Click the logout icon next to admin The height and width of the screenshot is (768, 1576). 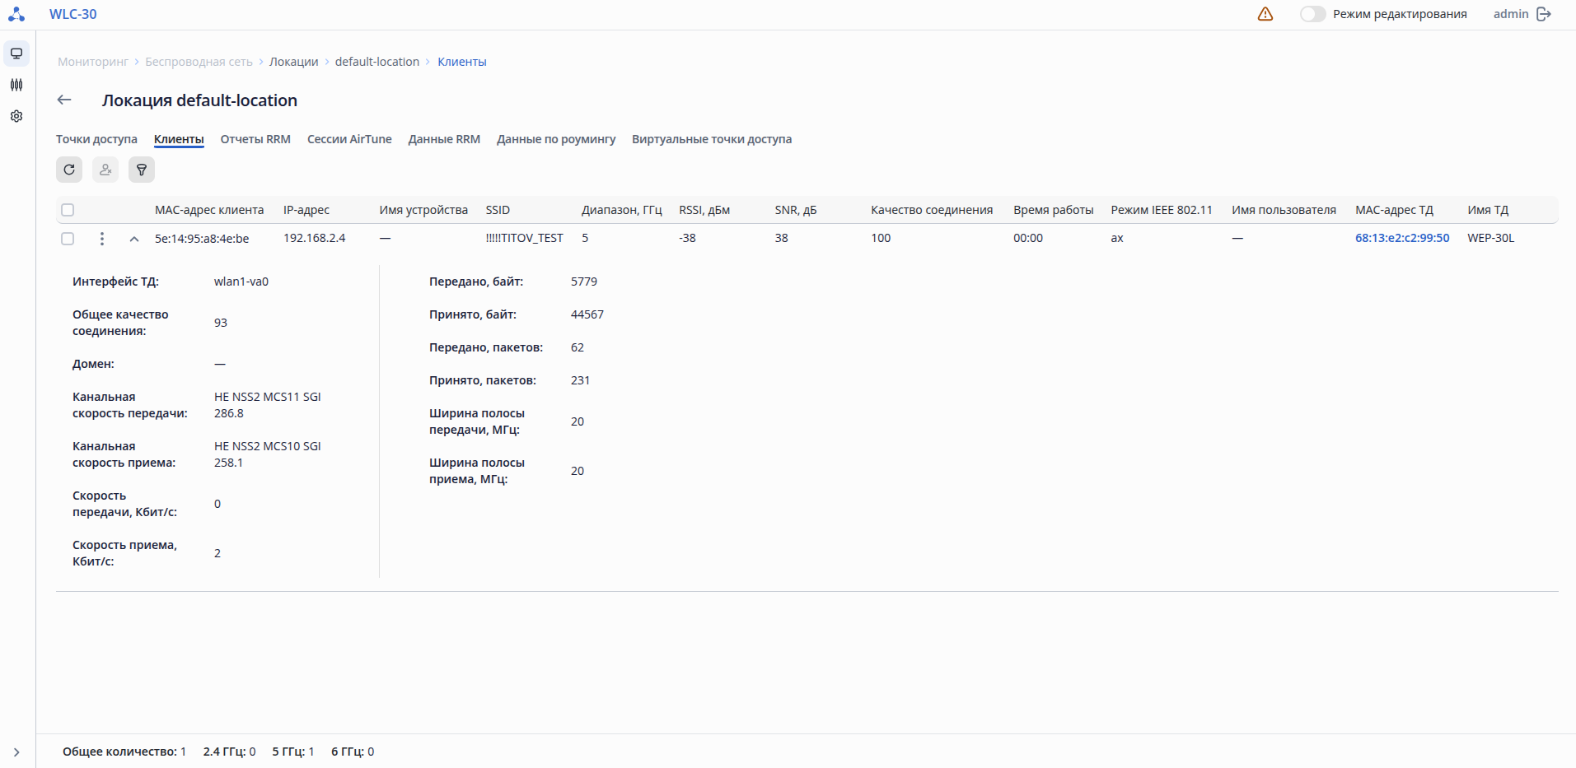coord(1544,14)
